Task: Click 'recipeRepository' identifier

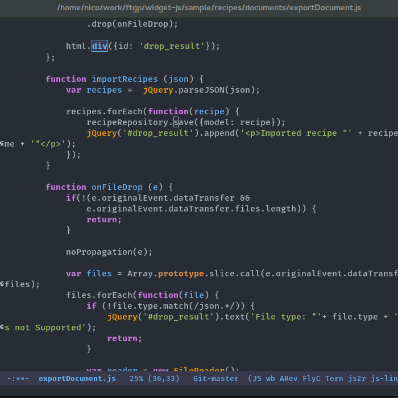Action: point(127,122)
